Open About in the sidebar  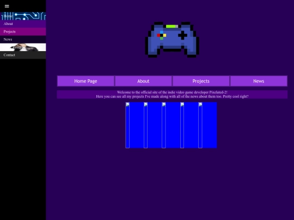pos(23,24)
